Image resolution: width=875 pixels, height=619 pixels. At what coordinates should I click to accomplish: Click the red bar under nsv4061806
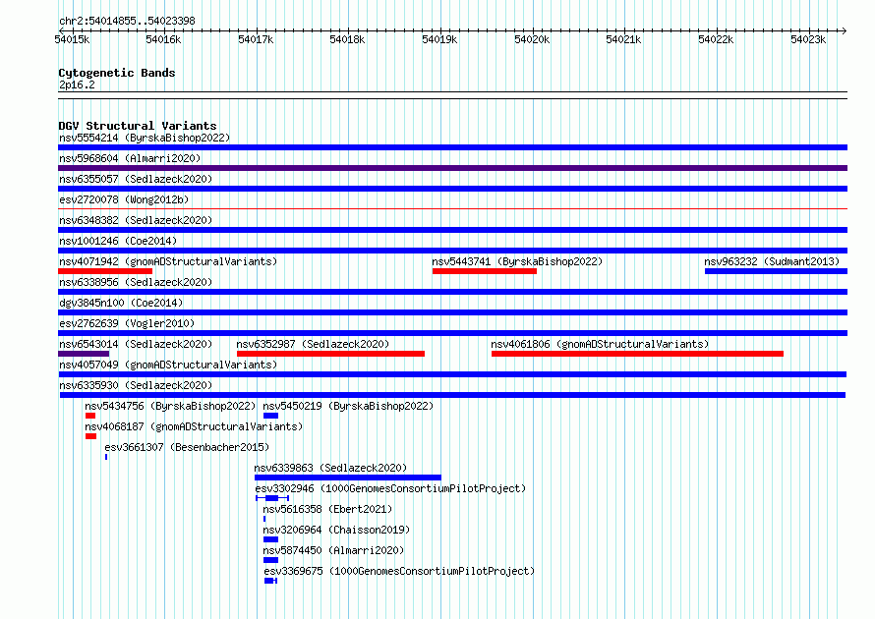pos(637,354)
